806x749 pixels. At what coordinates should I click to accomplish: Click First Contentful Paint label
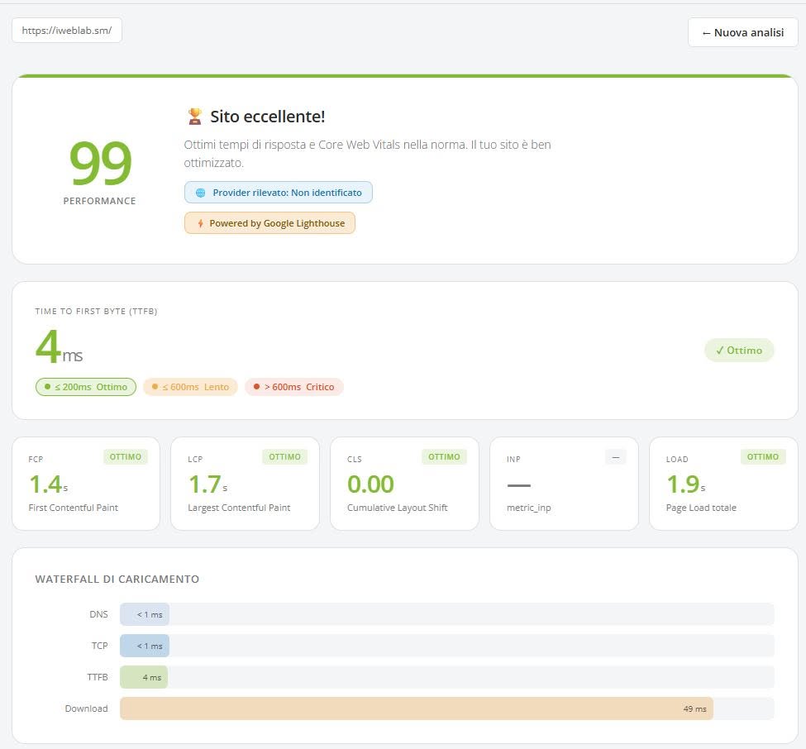(73, 508)
